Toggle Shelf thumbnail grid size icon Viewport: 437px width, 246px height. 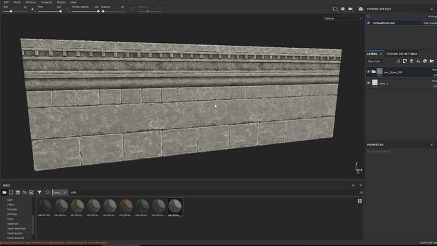tap(360, 201)
